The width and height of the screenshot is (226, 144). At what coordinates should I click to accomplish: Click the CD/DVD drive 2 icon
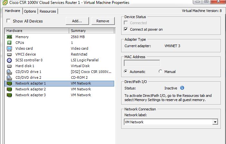tap(9, 77)
